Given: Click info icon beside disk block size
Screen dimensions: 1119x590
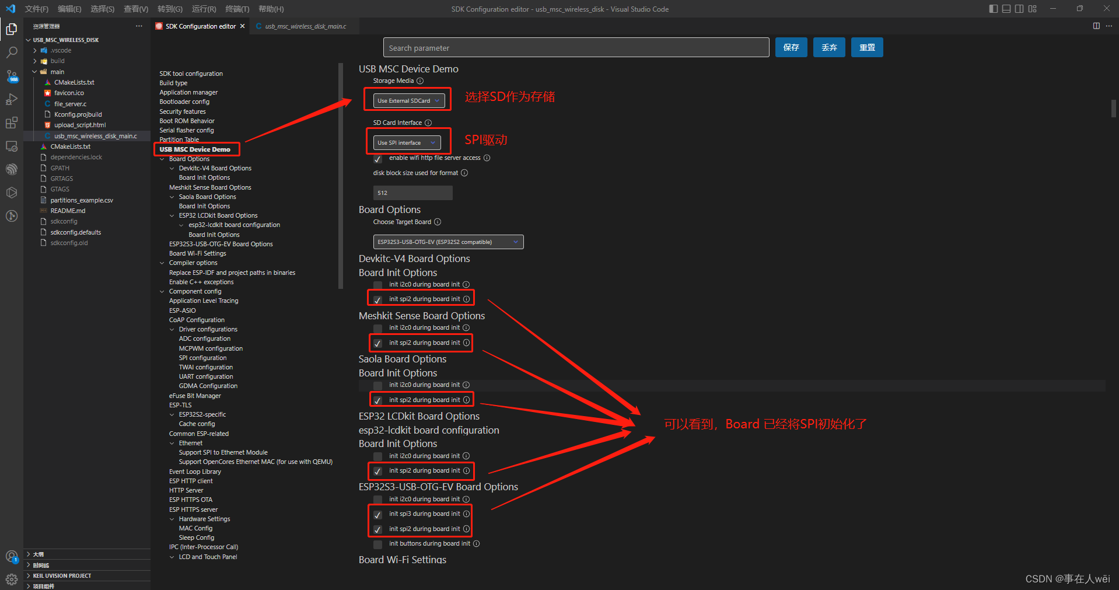Looking at the screenshot, I should (464, 173).
